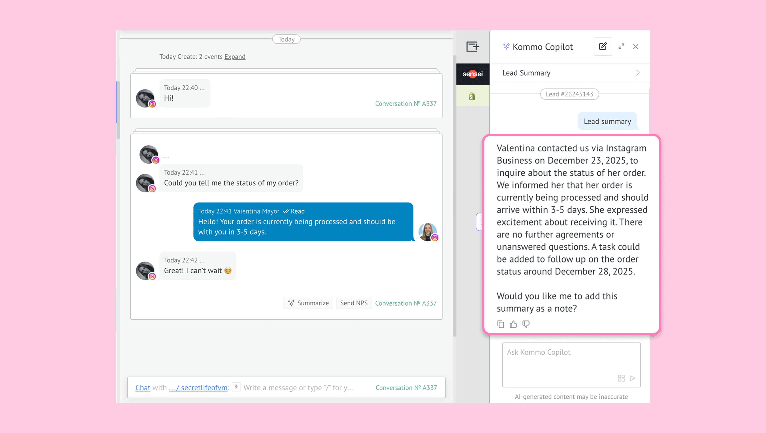The height and width of the screenshot is (433, 766).
Task: Open the Shopify widget tab
Action: coord(472,96)
